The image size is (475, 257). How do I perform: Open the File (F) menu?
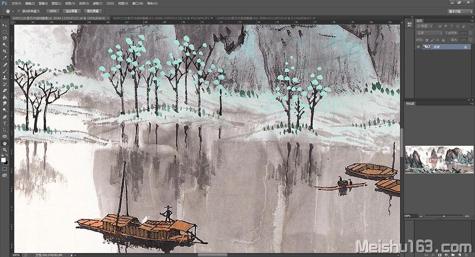point(16,3)
